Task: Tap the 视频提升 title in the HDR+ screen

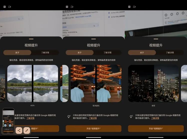Action: [x=31, y=45]
